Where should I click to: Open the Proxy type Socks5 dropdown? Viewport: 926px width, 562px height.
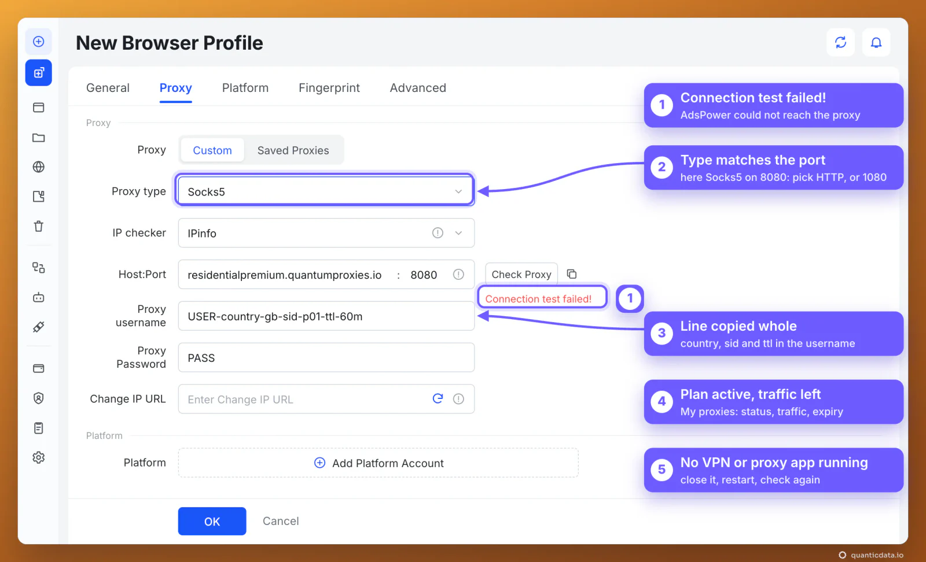click(326, 191)
